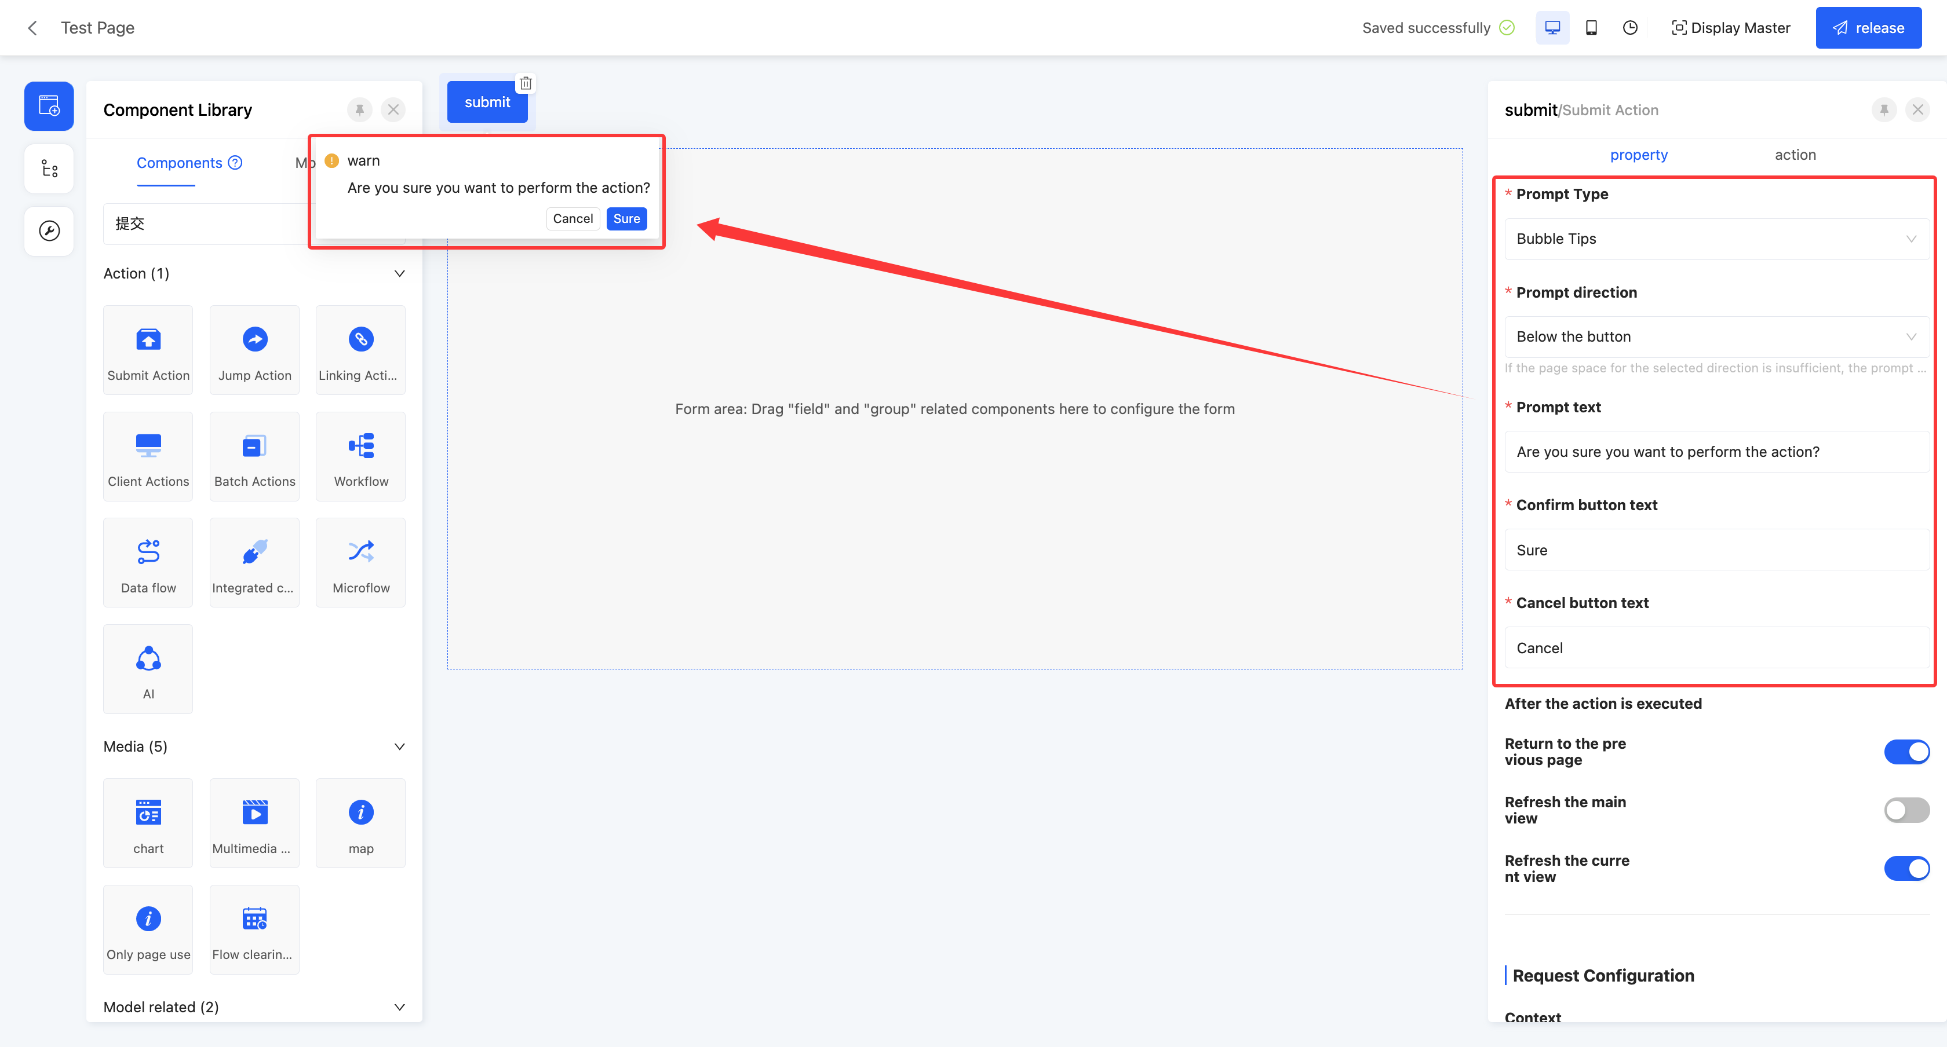Delete submit button via trash icon
Image resolution: width=1947 pixels, height=1047 pixels.
(x=526, y=83)
